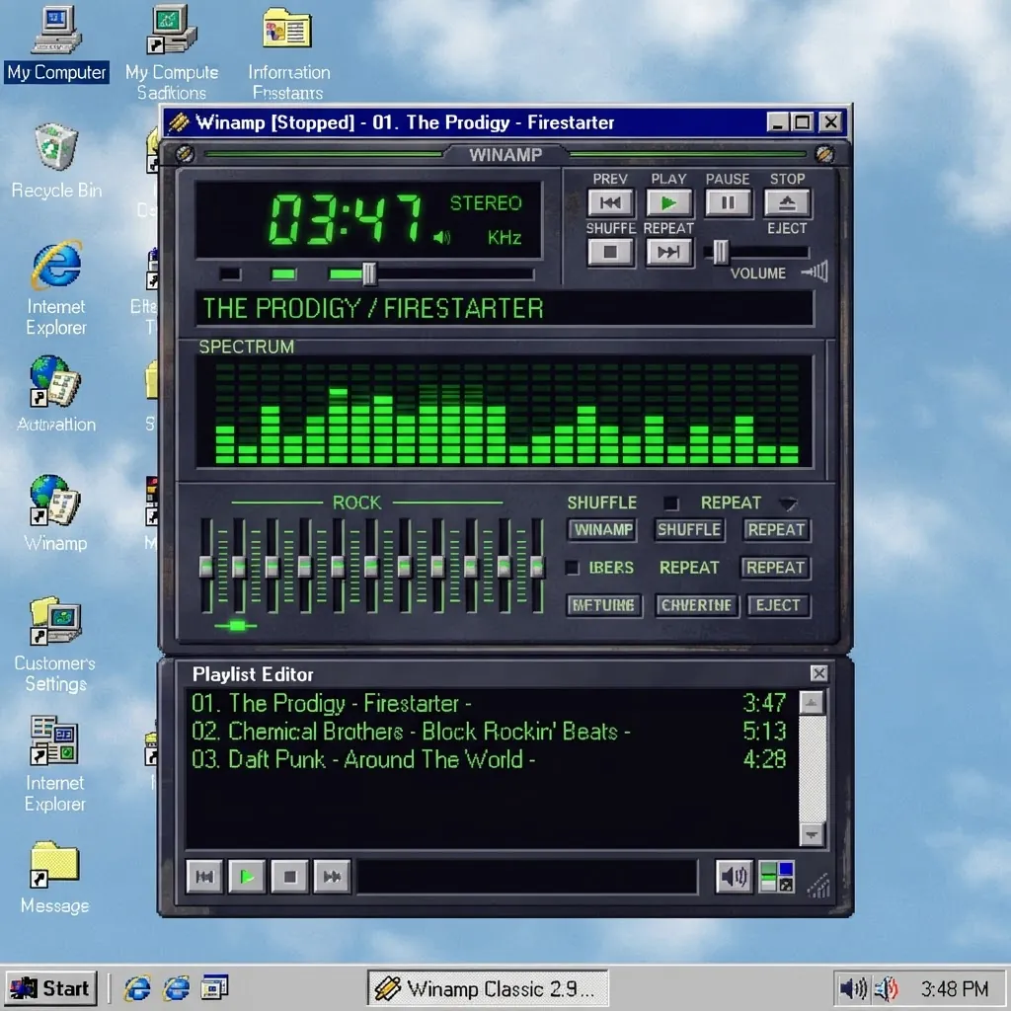
Task: Click the square button under the SHUFFE label
Action: (x=610, y=252)
